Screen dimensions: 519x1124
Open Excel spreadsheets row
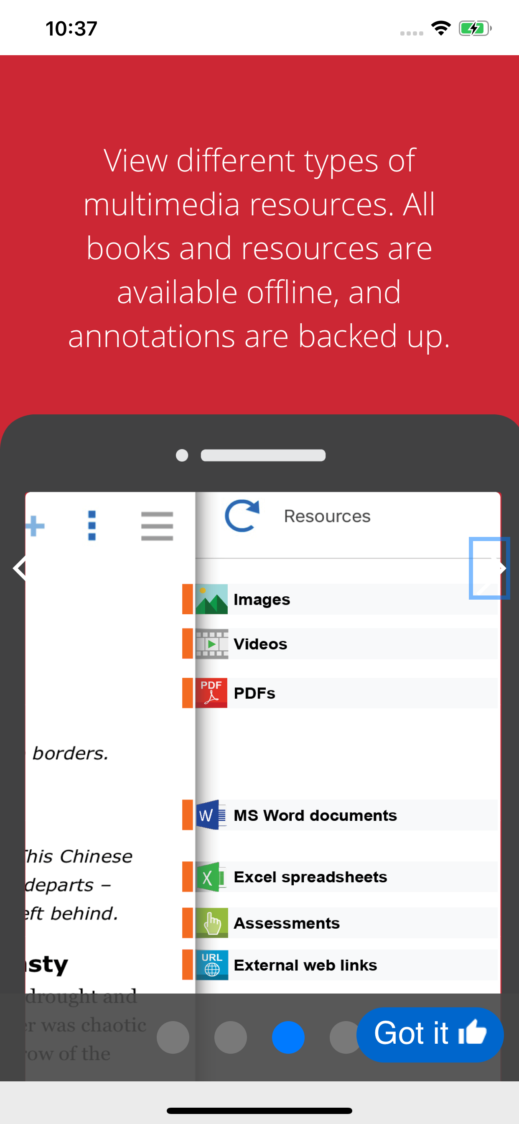[340, 877]
